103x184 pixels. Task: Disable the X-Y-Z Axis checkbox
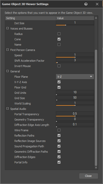[x=59, y=82]
